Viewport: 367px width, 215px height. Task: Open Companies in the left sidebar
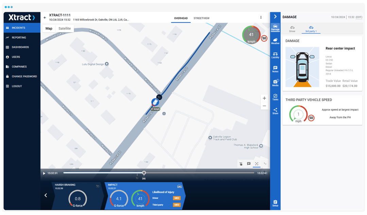pyautogui.click(x=22, y=67)
